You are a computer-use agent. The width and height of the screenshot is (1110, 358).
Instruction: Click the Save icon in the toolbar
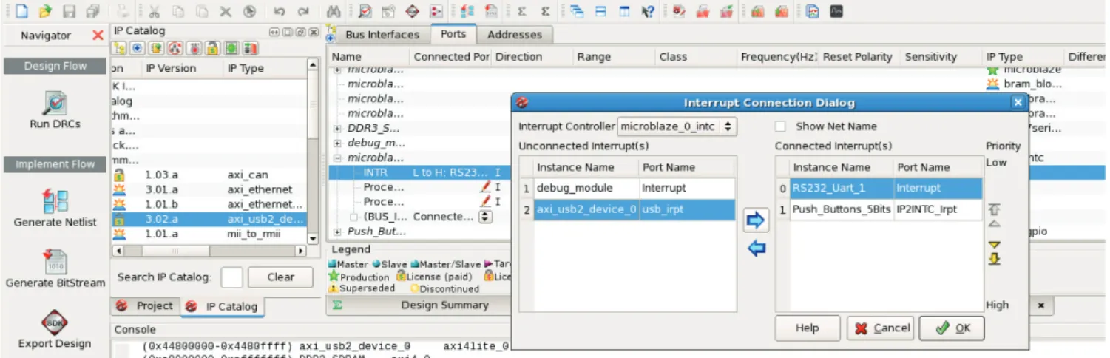69,12
